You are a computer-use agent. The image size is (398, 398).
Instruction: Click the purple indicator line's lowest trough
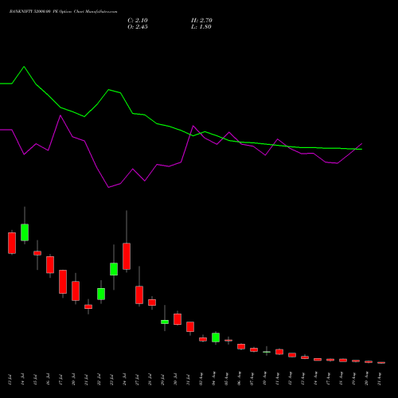tap(108, 187)
